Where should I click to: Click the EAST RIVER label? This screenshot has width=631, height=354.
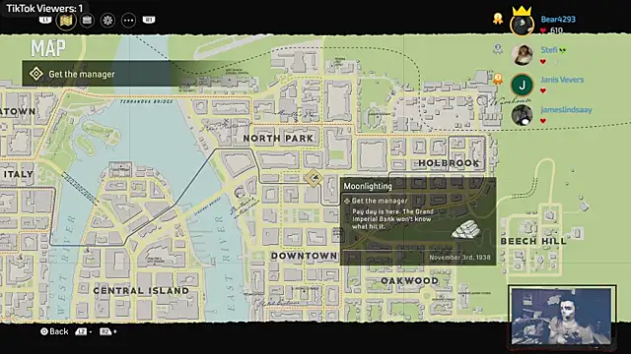tap(226, 263)
